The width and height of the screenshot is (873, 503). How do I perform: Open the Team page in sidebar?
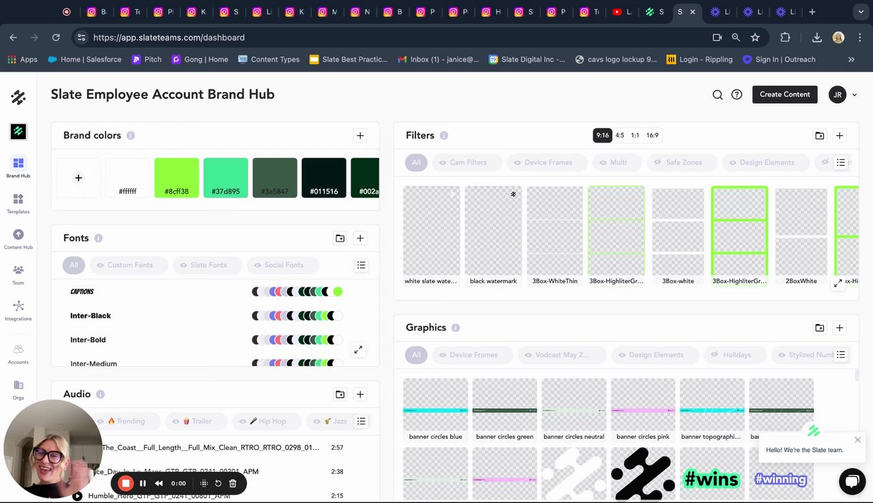(18, 274)
